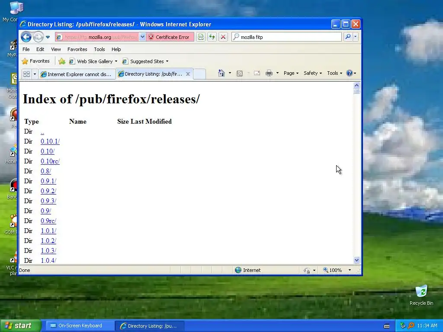Click the Read Mail envelope icon
The image size is (443, 332).
257,73
